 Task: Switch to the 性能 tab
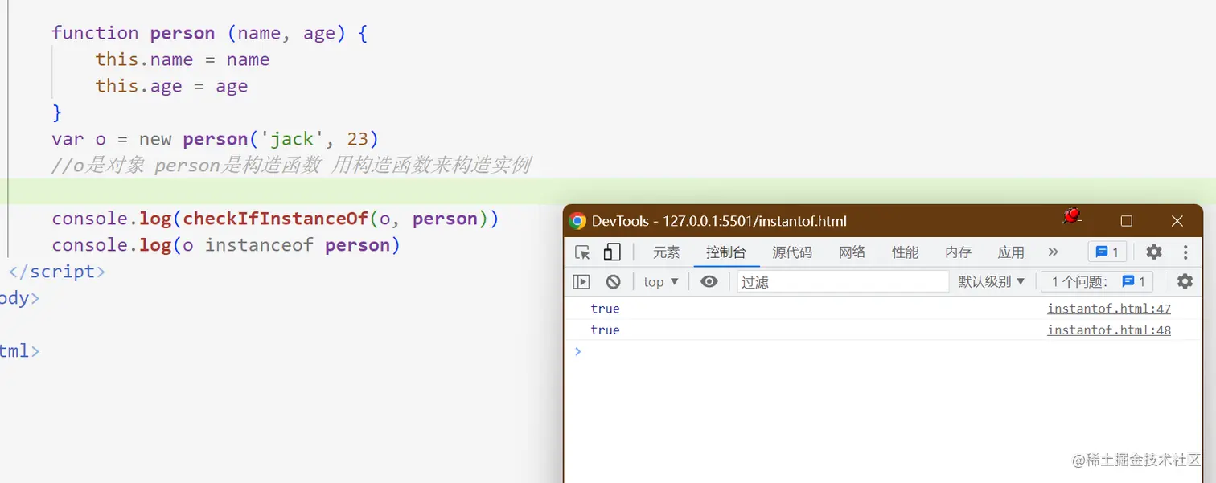(905, 252)
